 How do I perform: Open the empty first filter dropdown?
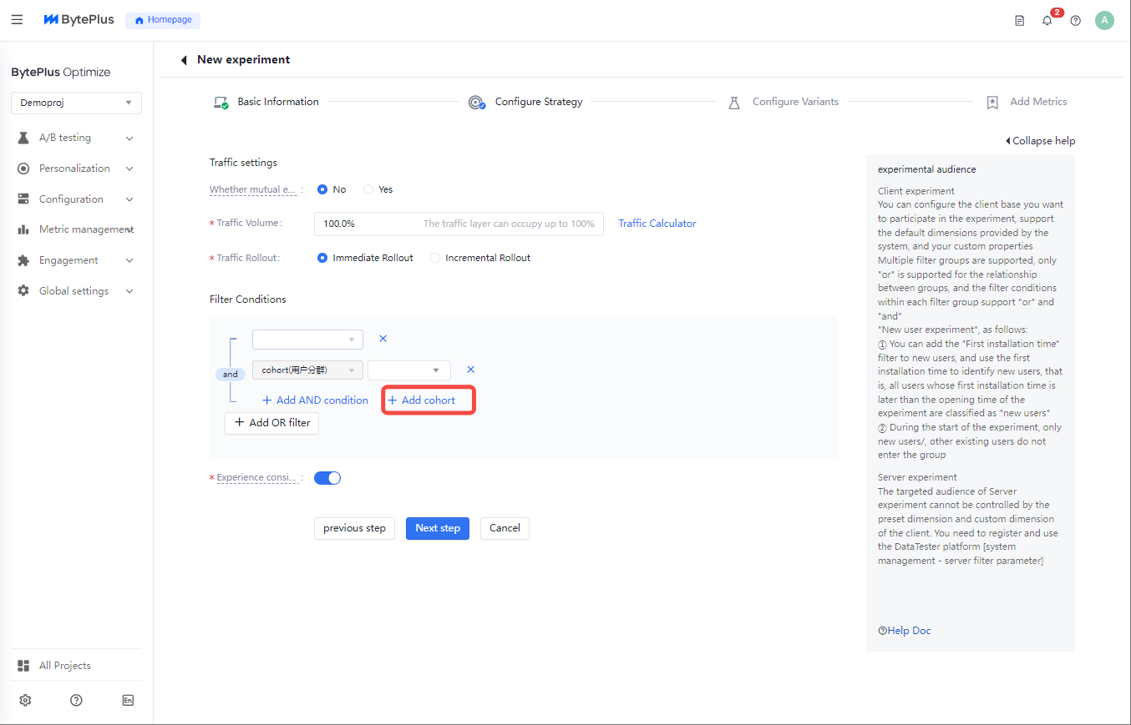click(x=307, y=339)
